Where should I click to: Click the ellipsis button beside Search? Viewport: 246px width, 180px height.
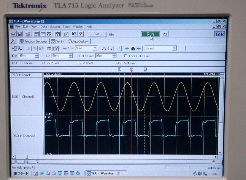tap(182, 48)
